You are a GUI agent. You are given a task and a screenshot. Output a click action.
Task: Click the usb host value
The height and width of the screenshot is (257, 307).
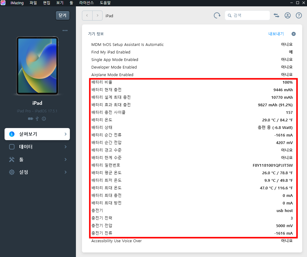[x=285, y=211]
